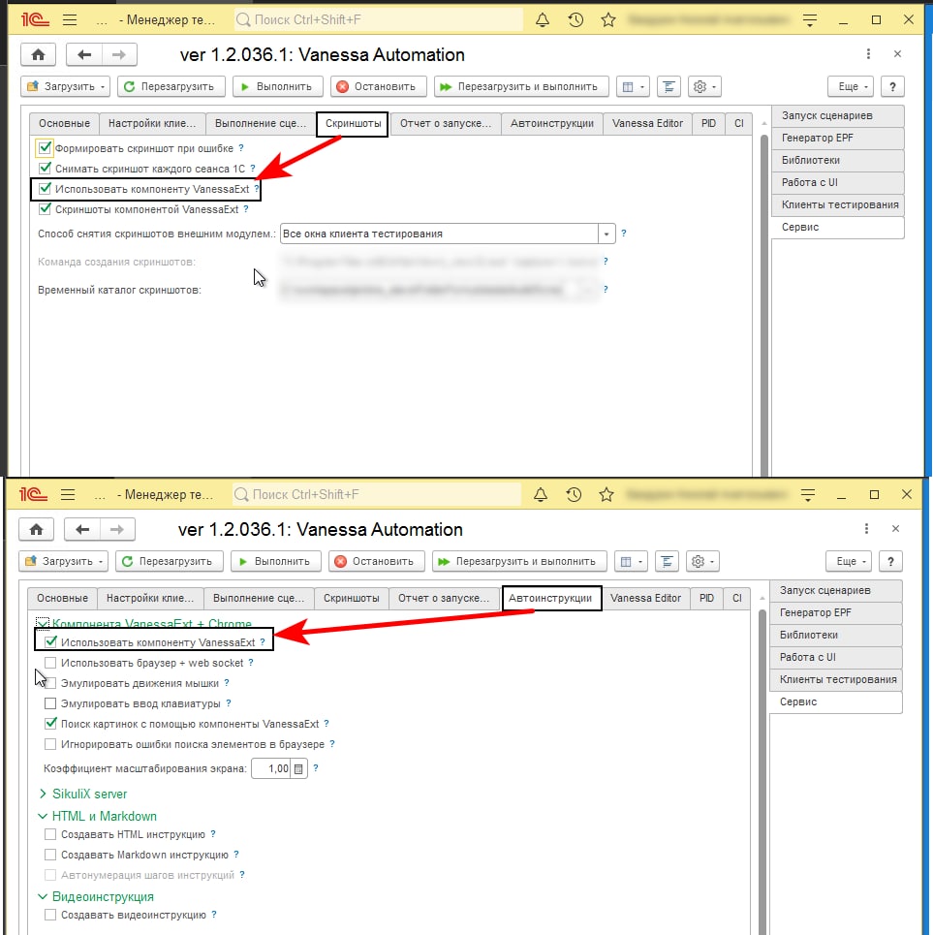Enable Эмулировать ввод клавиатуры checkbox
The image size is (933, 935).
(x=50, y=703)
